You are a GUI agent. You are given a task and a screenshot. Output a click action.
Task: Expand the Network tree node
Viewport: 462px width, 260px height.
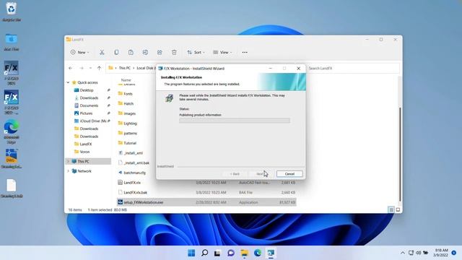coord(68,171)
